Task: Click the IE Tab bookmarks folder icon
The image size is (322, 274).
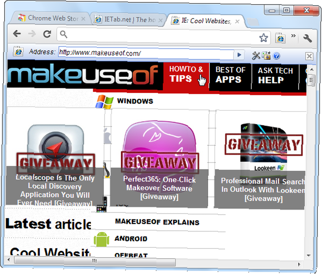Action: point(266,56)
